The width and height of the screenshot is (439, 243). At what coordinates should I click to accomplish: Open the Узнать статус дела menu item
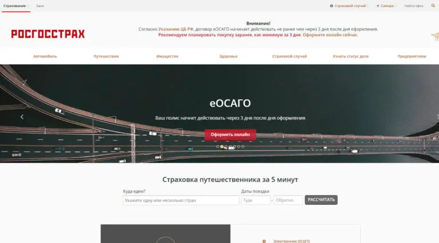click(350, 56)
